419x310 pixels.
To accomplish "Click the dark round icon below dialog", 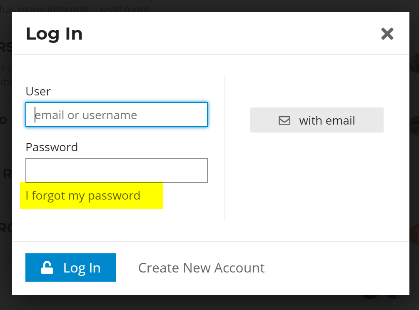I will pyautogui.click(x=370, y=297).
